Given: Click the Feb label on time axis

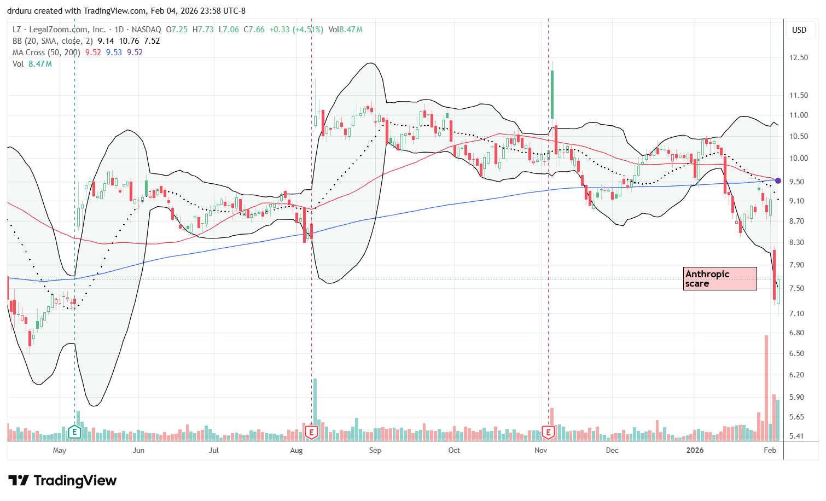Looking at the screenshot, I should click(770, 451).
